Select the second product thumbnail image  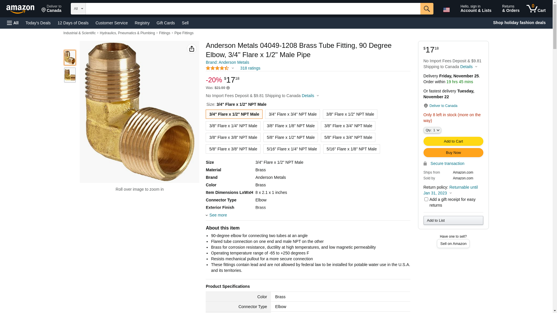(70, 75)
